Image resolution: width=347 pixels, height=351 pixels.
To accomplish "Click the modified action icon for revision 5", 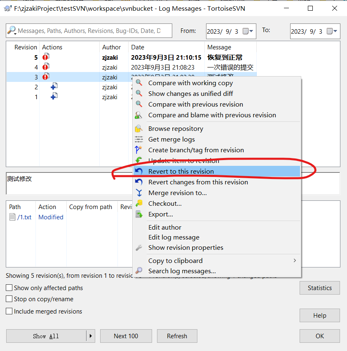I will pos(46,57).
